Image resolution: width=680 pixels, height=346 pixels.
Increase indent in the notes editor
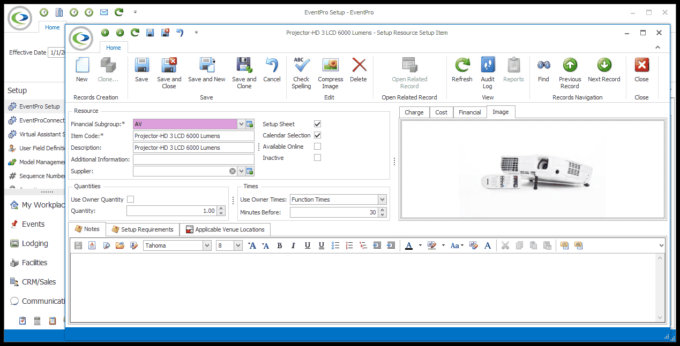391,245
